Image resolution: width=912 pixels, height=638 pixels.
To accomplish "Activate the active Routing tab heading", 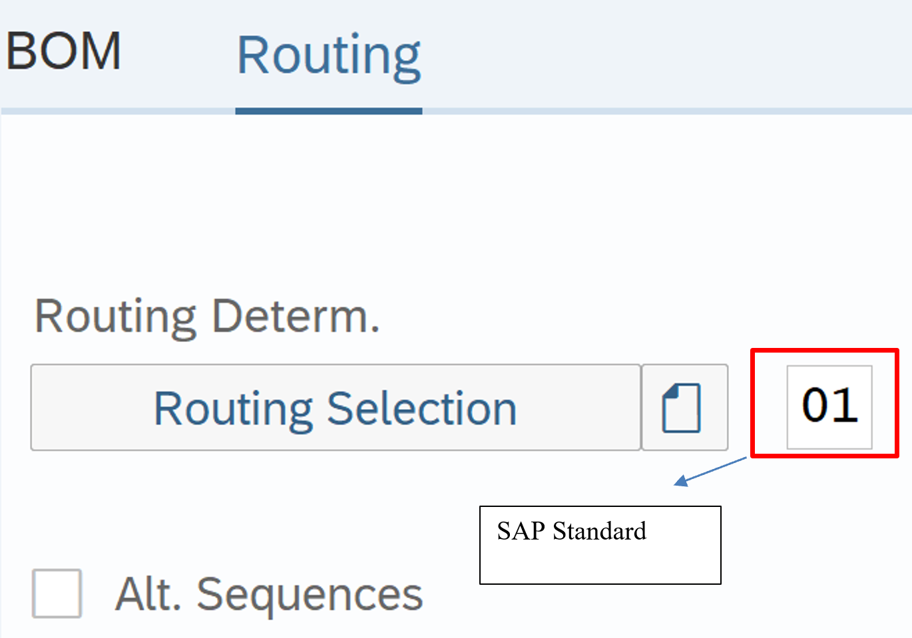I will coord(329,56).
